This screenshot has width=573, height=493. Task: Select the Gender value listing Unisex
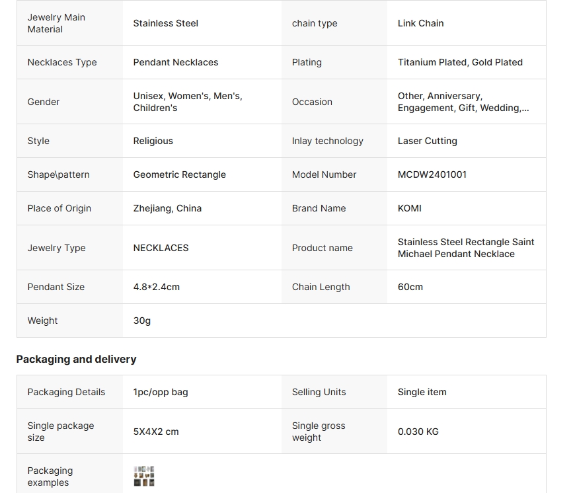point(187,102)
